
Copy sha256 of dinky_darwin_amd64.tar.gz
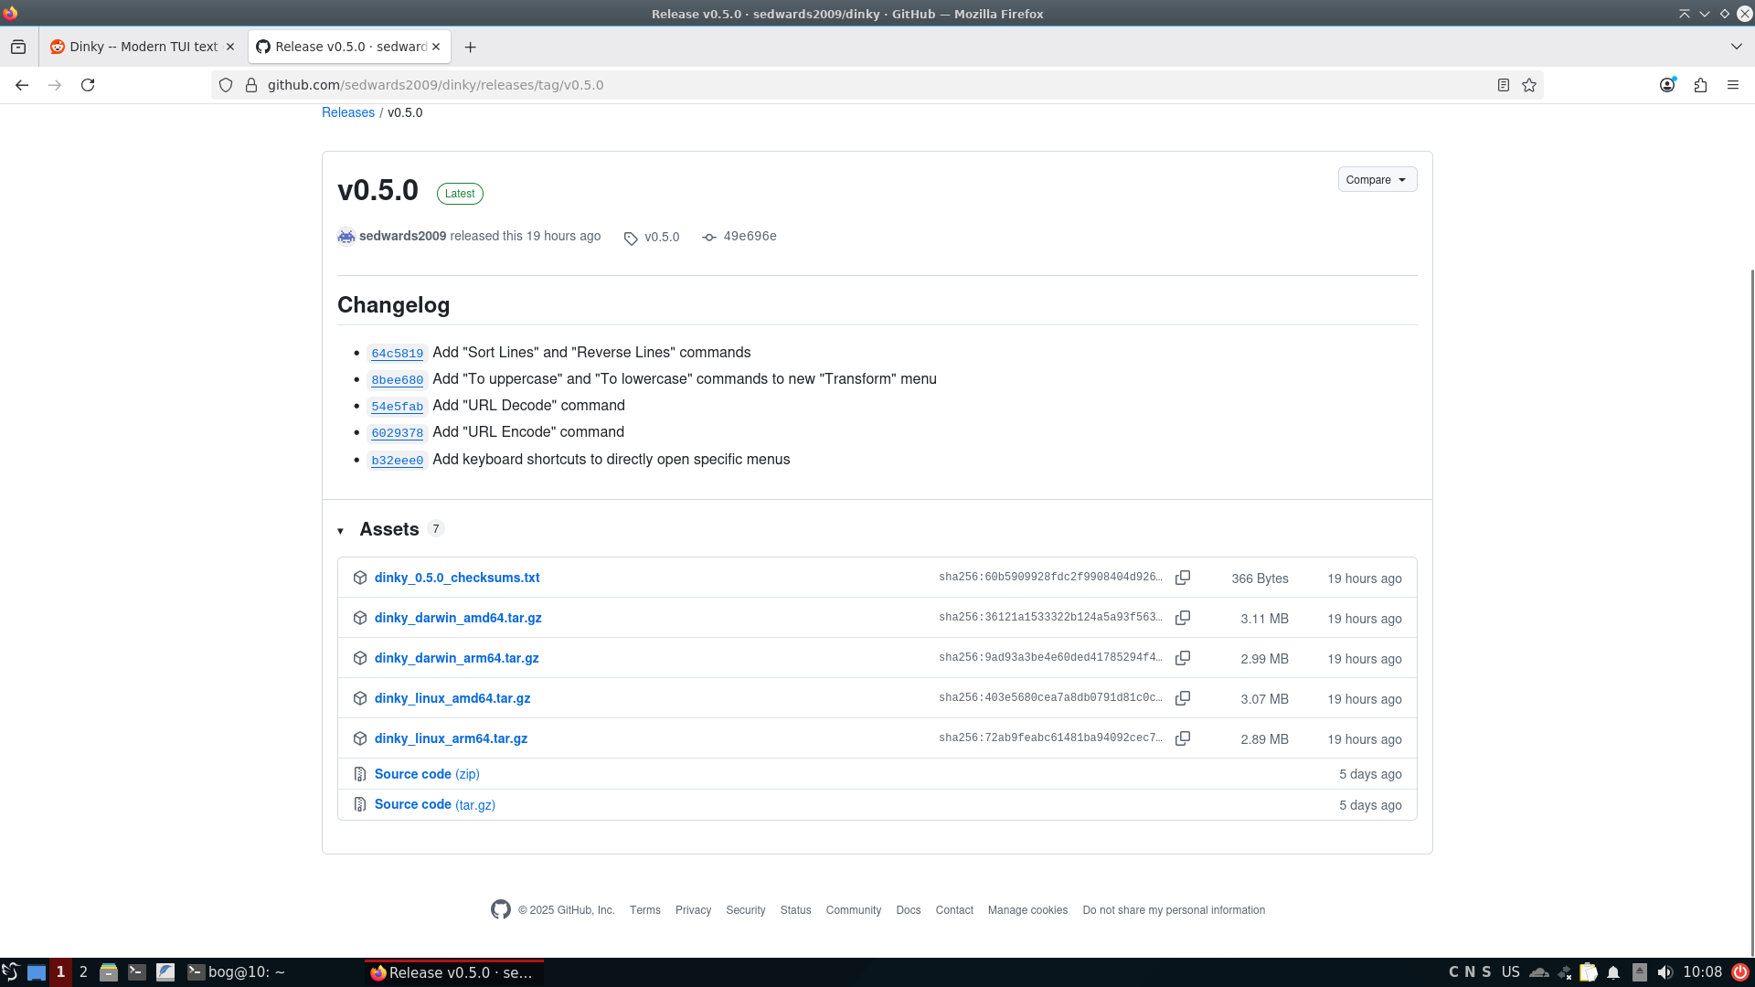click(x=1183, y=618)
